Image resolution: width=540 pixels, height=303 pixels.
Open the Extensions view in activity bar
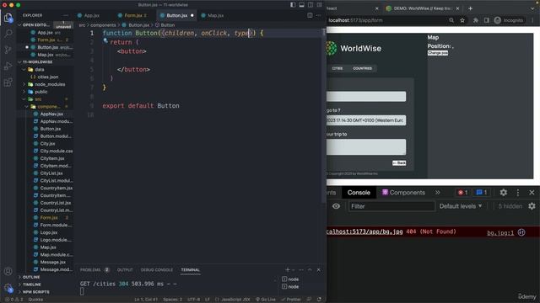point(8,82)
